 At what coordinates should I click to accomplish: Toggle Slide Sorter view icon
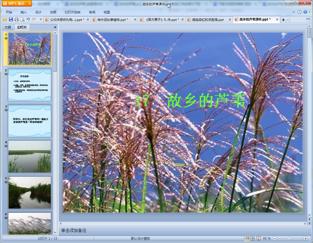click(253, 239)
